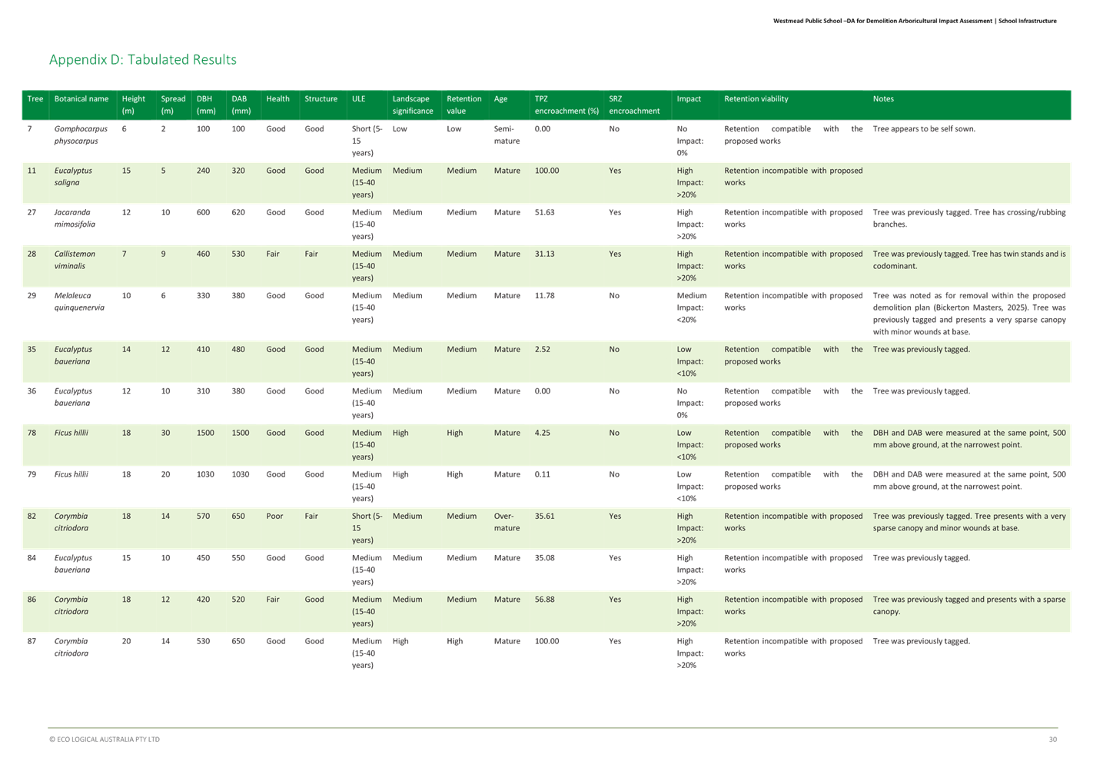Click the TPZ encroachment (%) column header
1093x761 pixels.
point(566,105)
